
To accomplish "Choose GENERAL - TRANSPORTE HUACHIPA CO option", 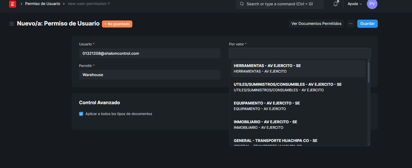I will 298,141.
